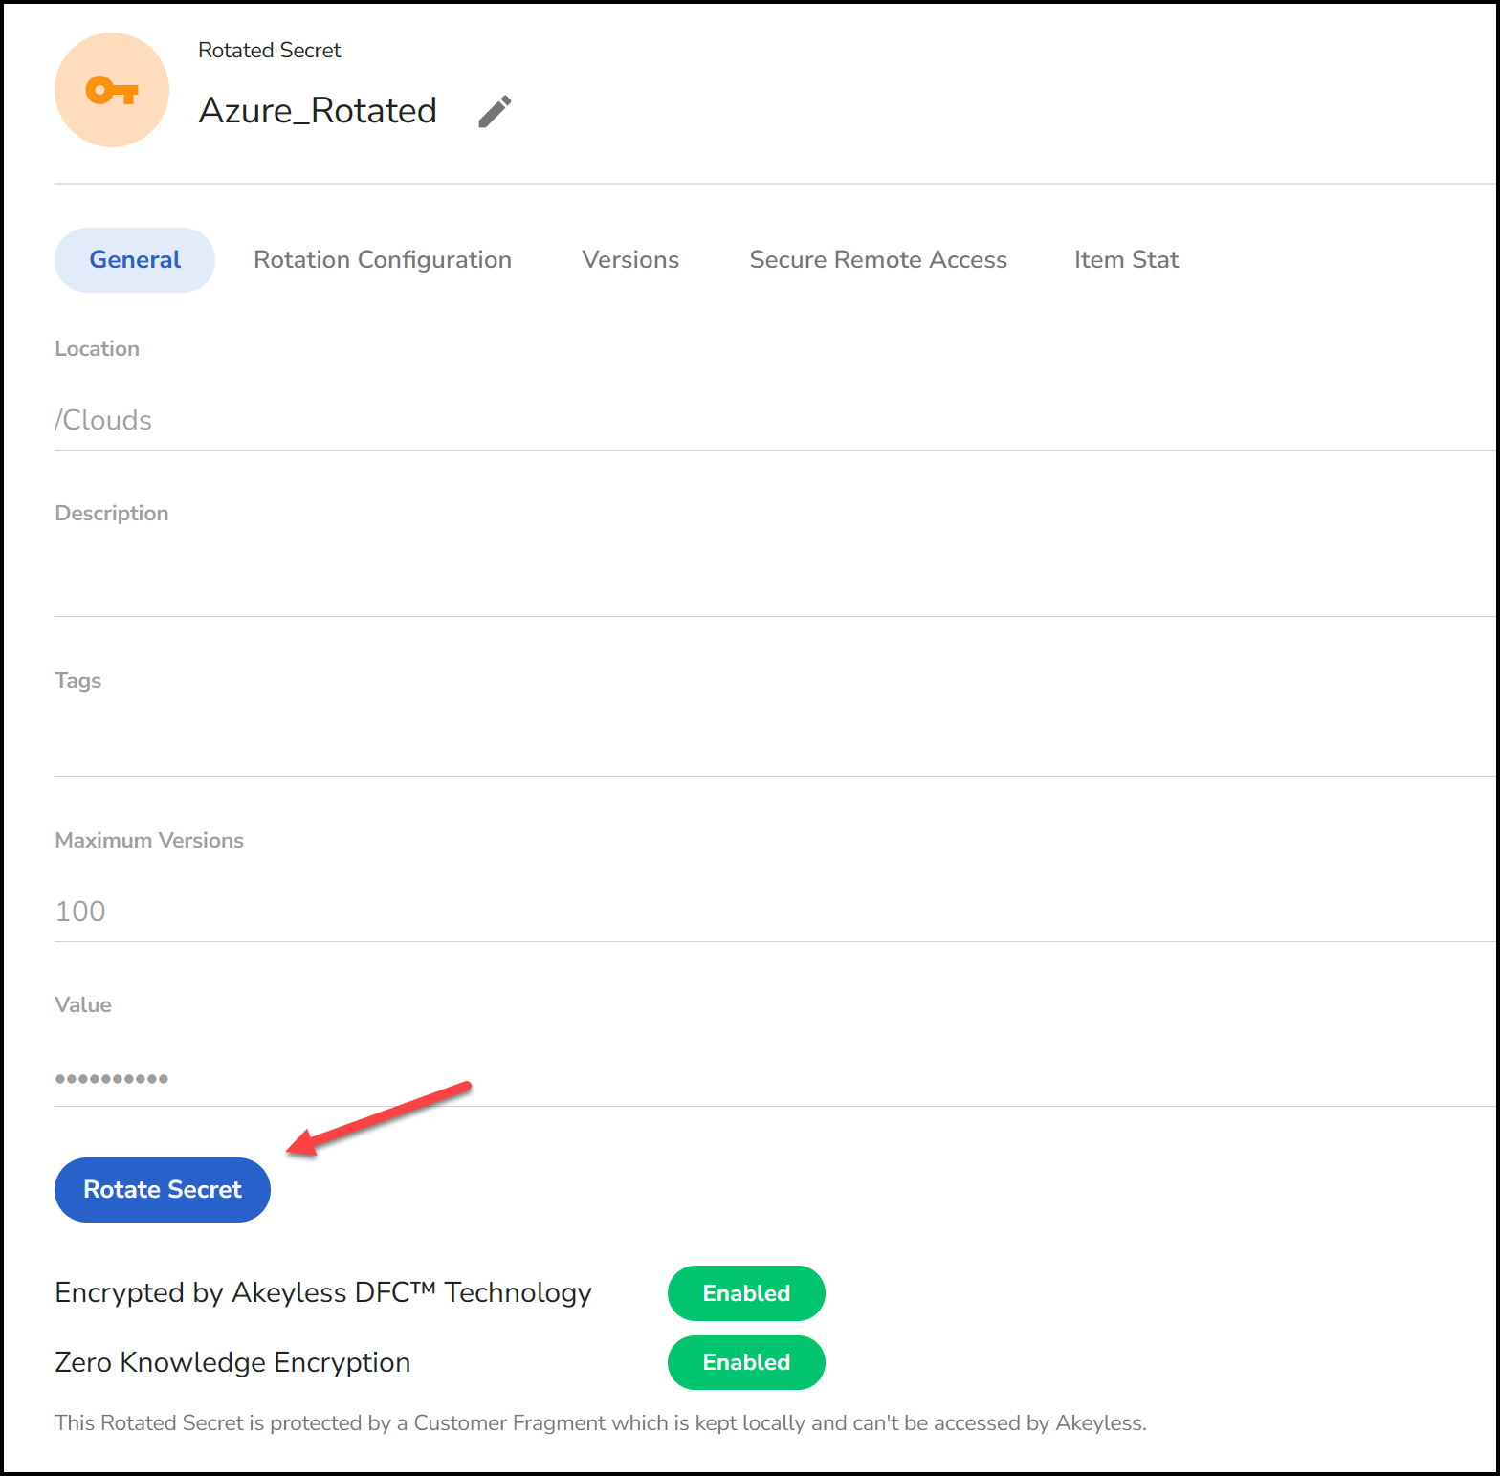The height and width of the screenshot is (1476, 1500).
Task: Click the Enabled badge for Zero Knowledge Encryption
Action: point(746,1362)
